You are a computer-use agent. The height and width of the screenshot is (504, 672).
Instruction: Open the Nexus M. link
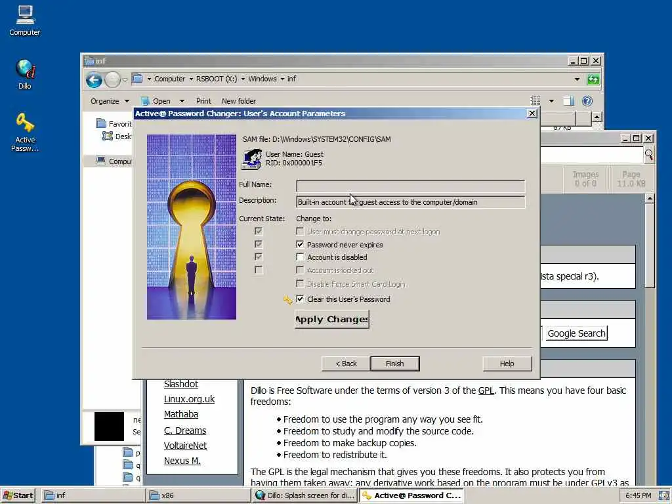click(x=182, y=461)
